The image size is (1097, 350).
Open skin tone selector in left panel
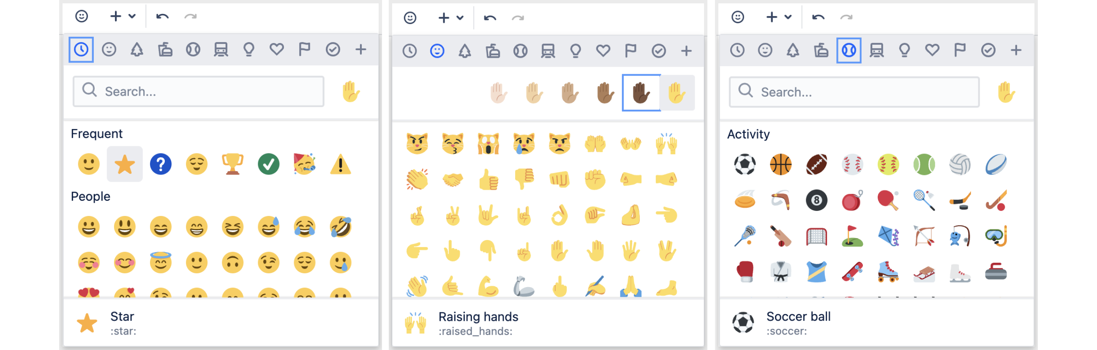coord(351,92)
